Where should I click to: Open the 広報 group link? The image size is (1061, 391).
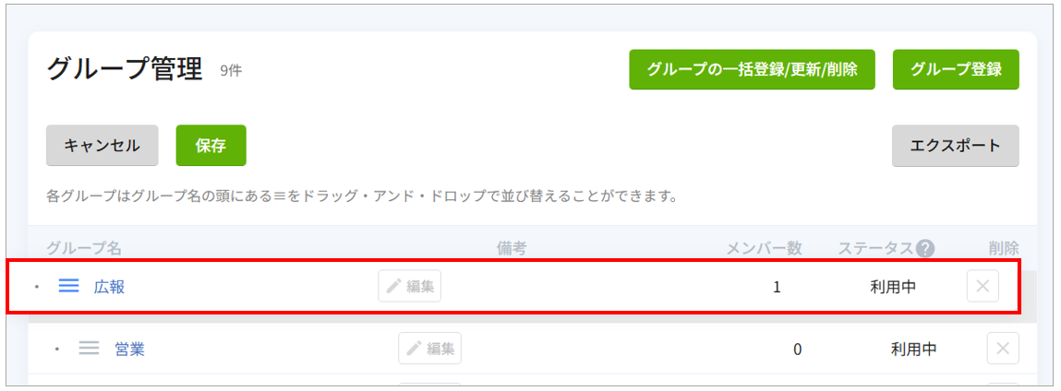point(109,287)
